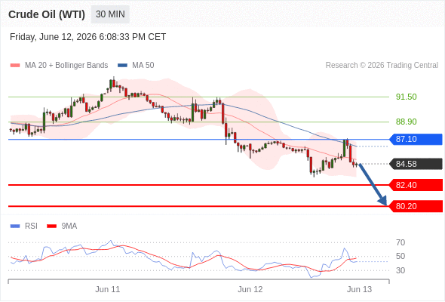The image size is (445, 302).
Task: Click the MA 50 legend swatch
Action: tap(122, 66)
